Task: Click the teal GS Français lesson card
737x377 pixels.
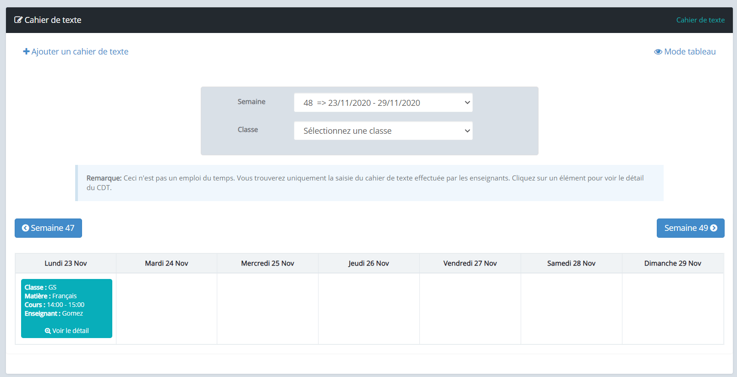Action: tap(66, 302)
